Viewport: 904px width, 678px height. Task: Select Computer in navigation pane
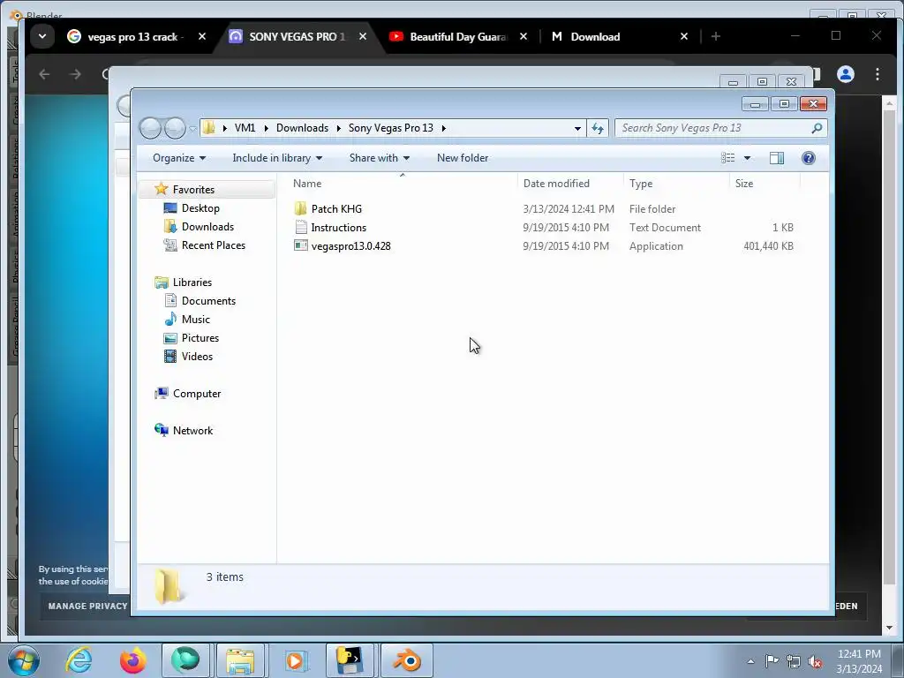tap(197, 393)
